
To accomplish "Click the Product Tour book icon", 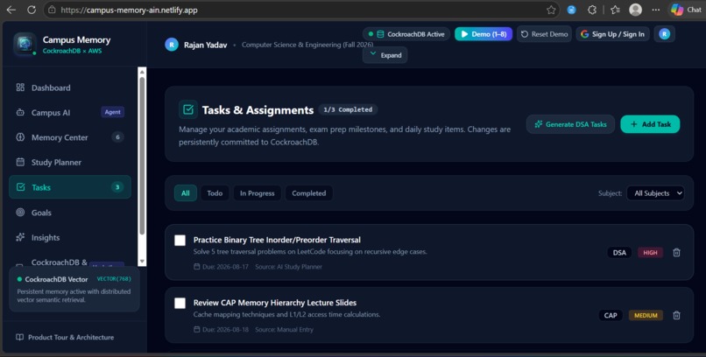I will pos(19,337).
